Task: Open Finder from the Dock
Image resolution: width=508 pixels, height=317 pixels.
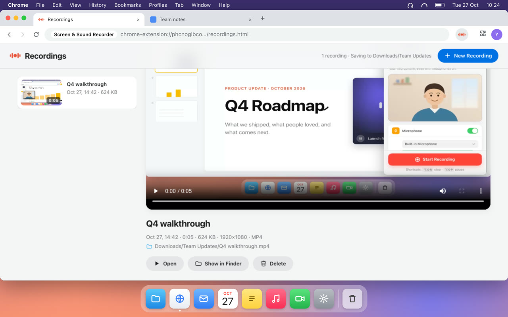Action: tap(156, 299)
